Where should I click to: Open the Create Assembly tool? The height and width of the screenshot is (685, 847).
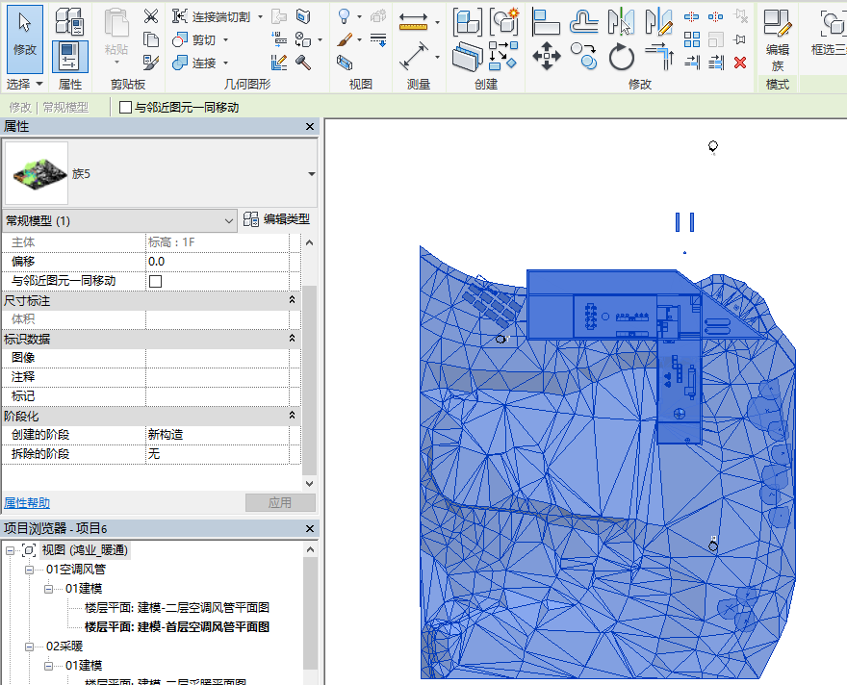[x=467, y=22]
